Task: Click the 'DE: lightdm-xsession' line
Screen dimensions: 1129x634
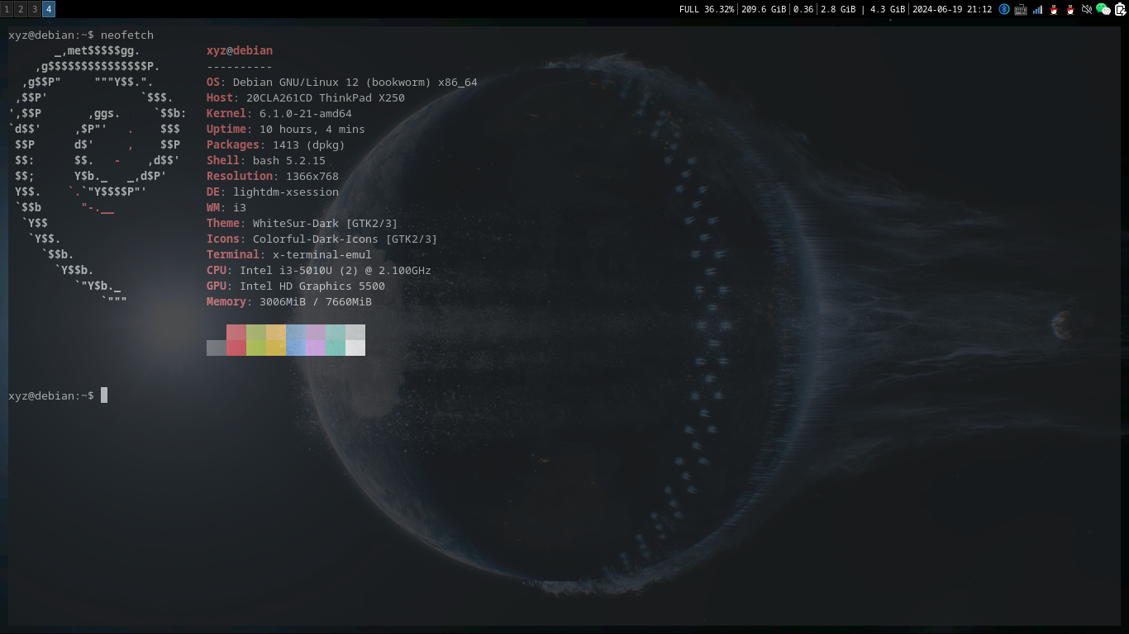Action: (x=273, y=192)
